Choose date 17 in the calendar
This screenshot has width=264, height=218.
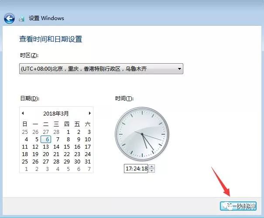[88, 146]
